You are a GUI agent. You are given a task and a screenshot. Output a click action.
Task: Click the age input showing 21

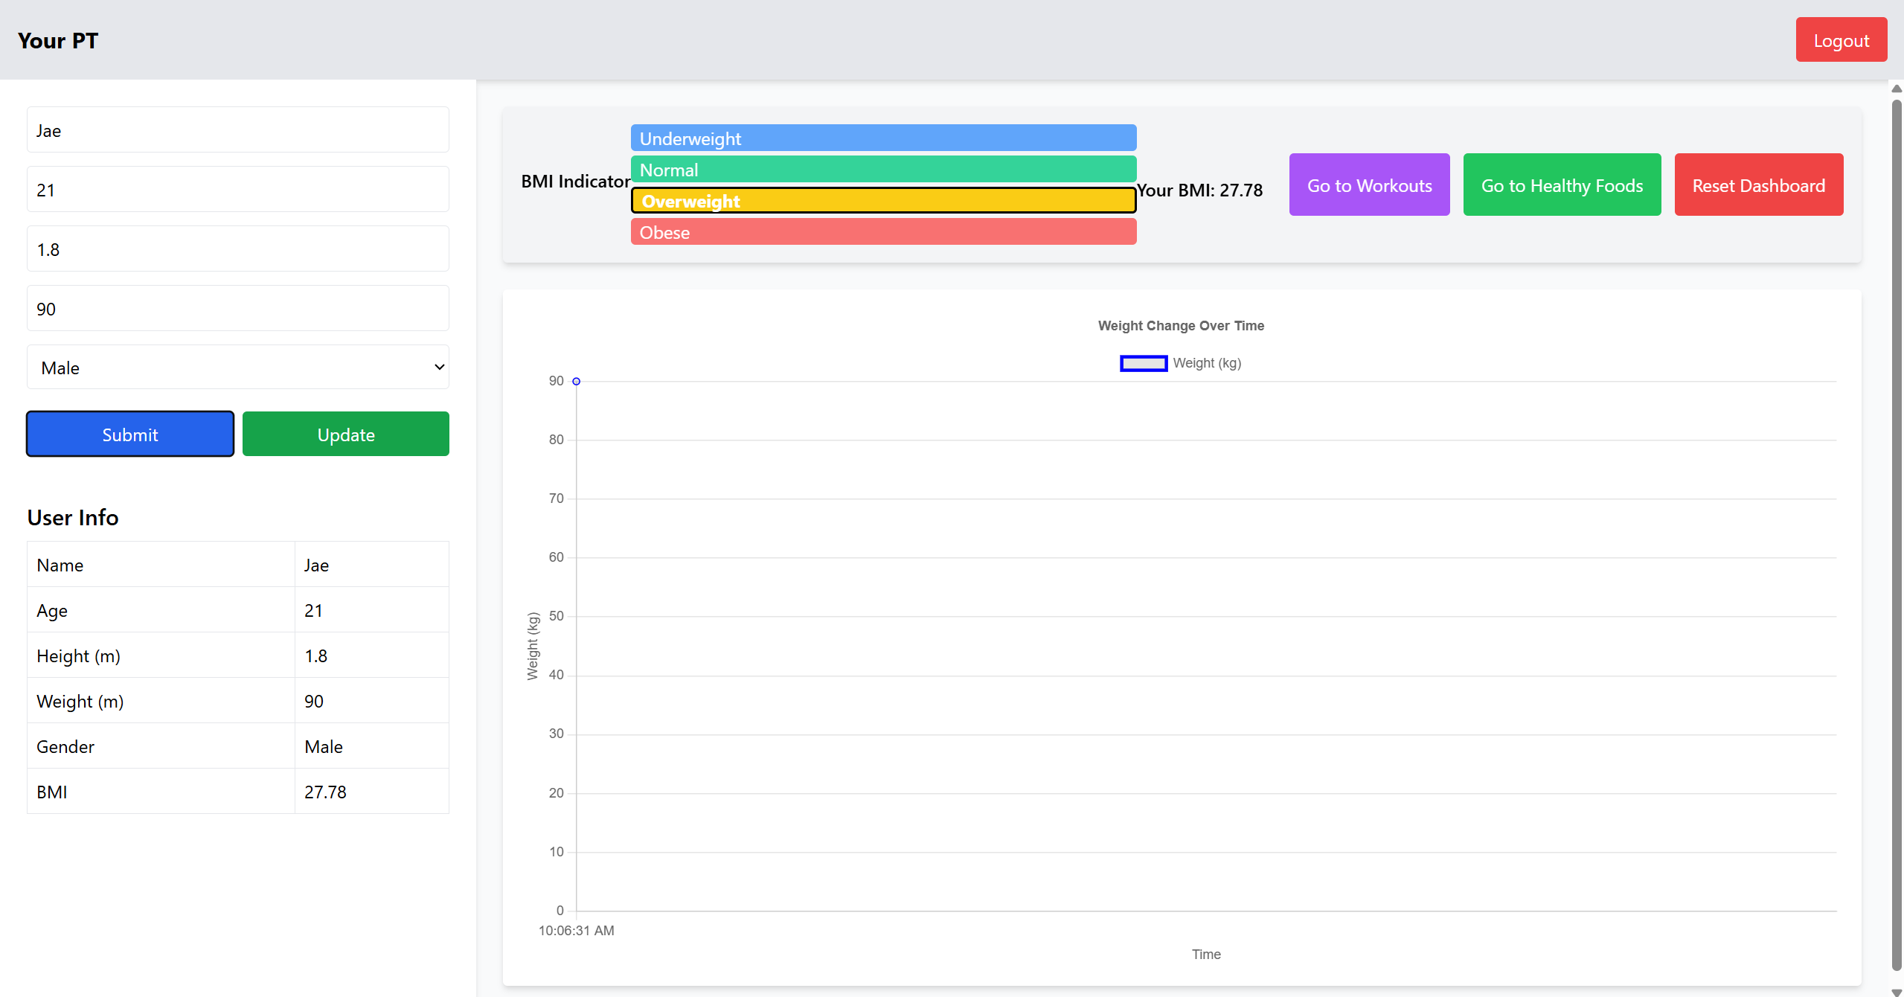(237, 190)
